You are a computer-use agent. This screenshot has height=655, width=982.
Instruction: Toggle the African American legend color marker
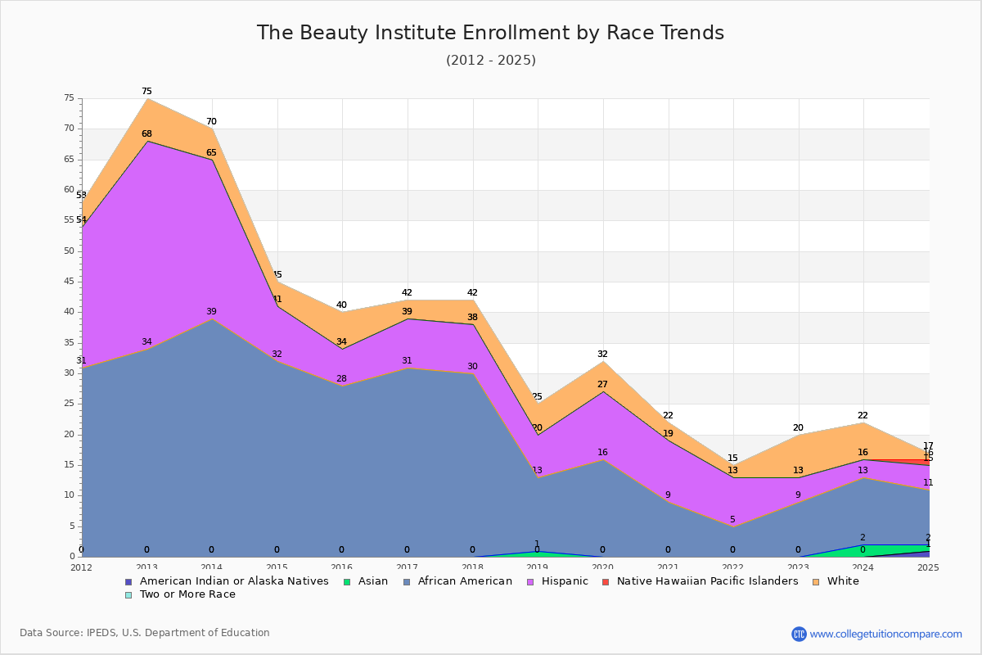(406, 581)
